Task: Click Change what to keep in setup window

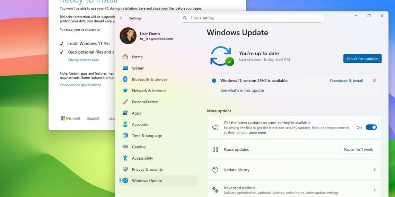Action: tap(84, 60)
